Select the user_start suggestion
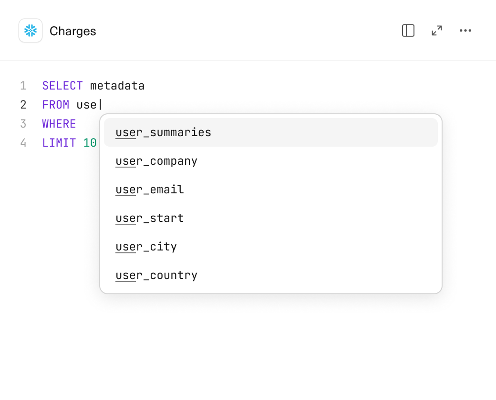 coord(150,218)
